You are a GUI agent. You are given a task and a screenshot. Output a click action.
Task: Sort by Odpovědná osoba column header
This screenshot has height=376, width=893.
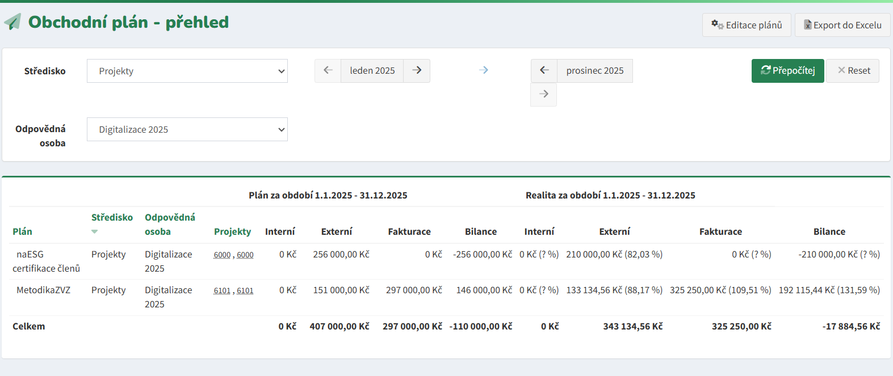170,224
